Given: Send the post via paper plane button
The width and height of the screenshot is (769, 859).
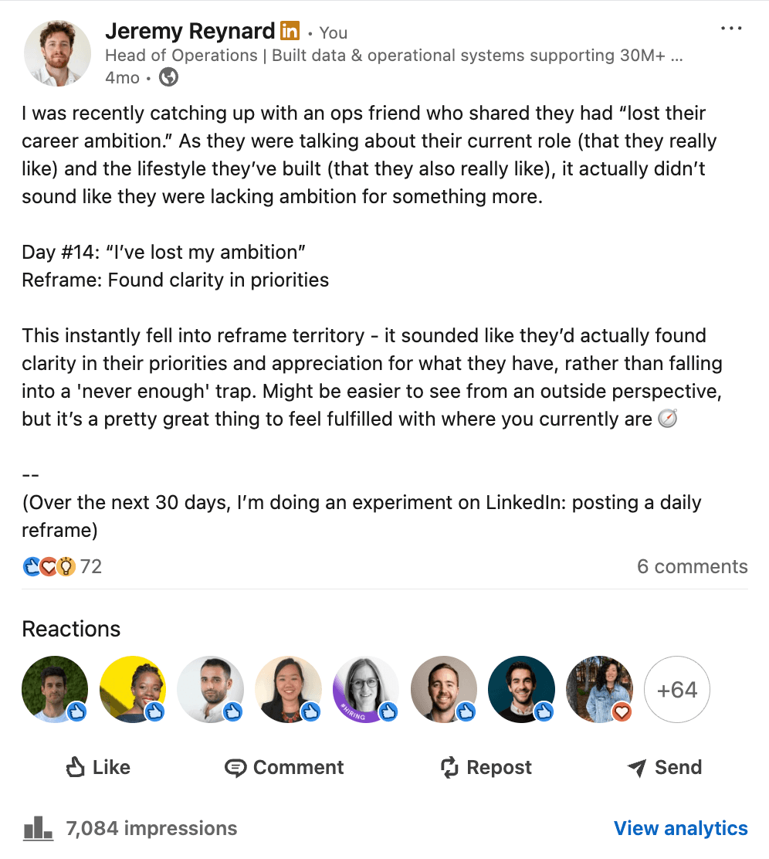Looking at the screenshot, I should tap(664, 767).
